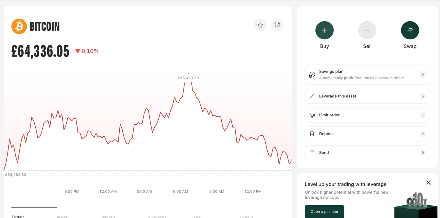The width and height of the screenshot is (440, 218).
Task: Click Level up your trading heading
Action: pos(346,184)
